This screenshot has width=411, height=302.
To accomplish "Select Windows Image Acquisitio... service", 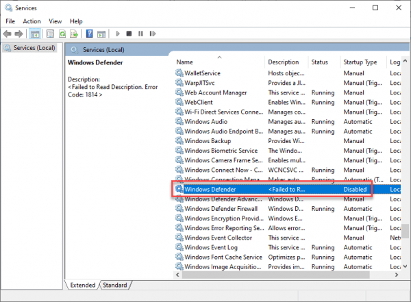I will (x=288, y=266).
